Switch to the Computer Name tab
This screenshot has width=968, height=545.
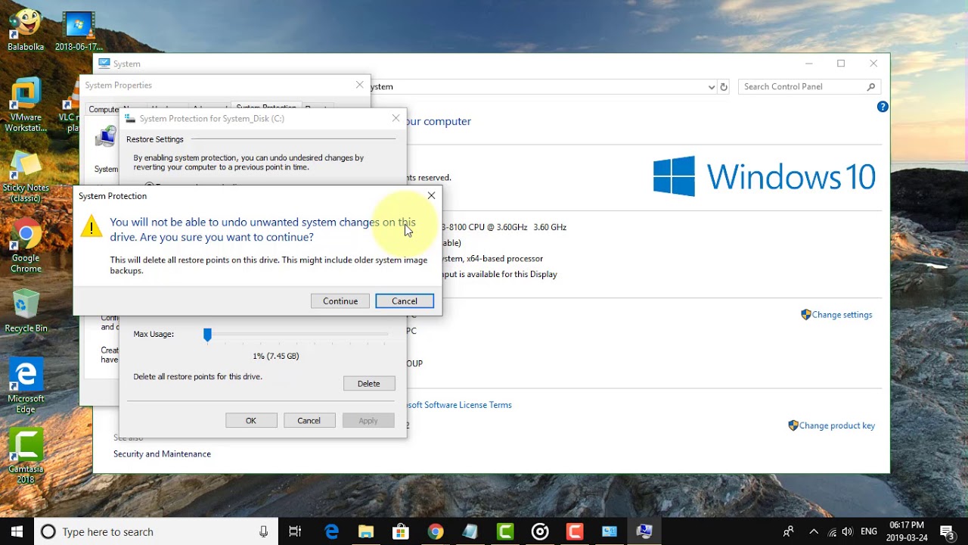coord(104,109)
